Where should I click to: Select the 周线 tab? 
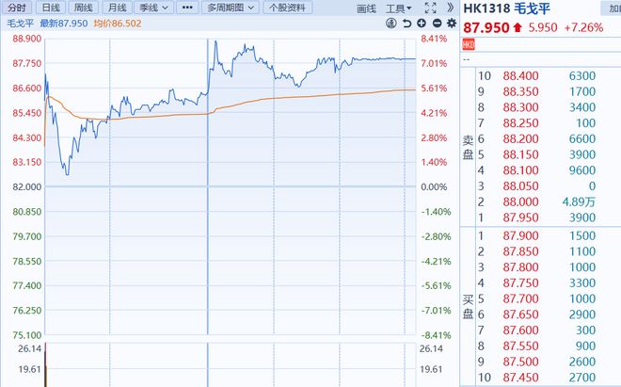coord(84,8)
